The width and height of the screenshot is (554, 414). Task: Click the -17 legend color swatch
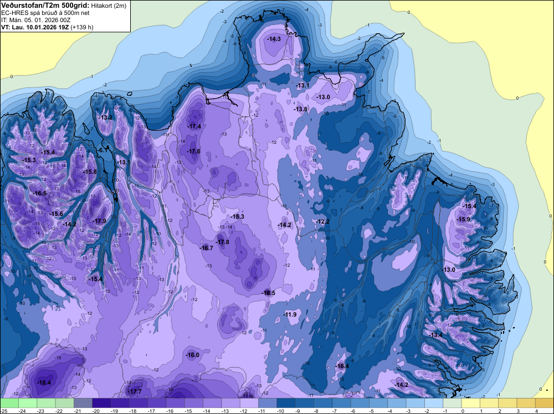[x=157, y=403]
